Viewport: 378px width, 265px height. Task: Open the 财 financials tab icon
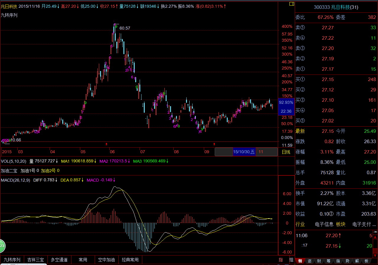319,261
